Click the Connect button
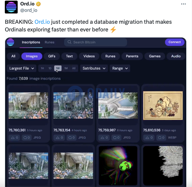 pos(175,42)
